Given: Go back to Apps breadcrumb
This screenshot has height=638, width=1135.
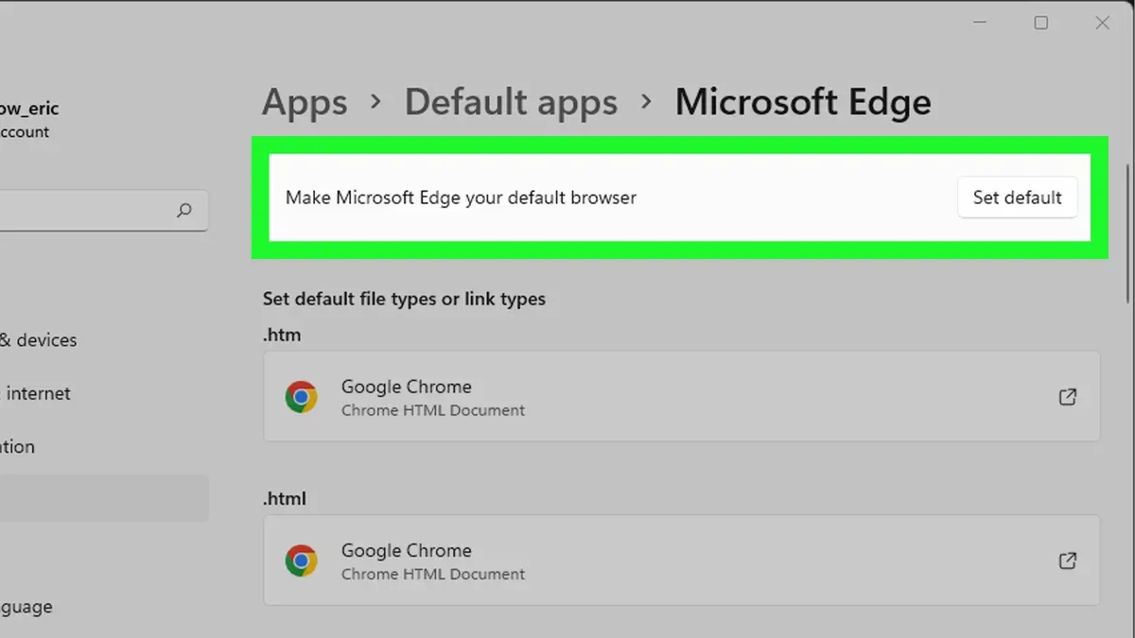Looking at the screenshot, I should coord(305,102).
